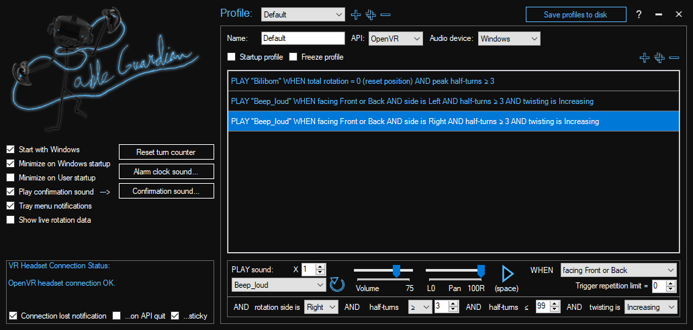Open help with the question mark icon
Screen dimensions: 693x330
pyautogui.click(x=639, y=14)
